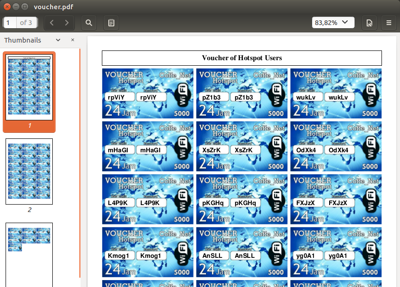Click the rpViY user login voucher

(119, 97)
